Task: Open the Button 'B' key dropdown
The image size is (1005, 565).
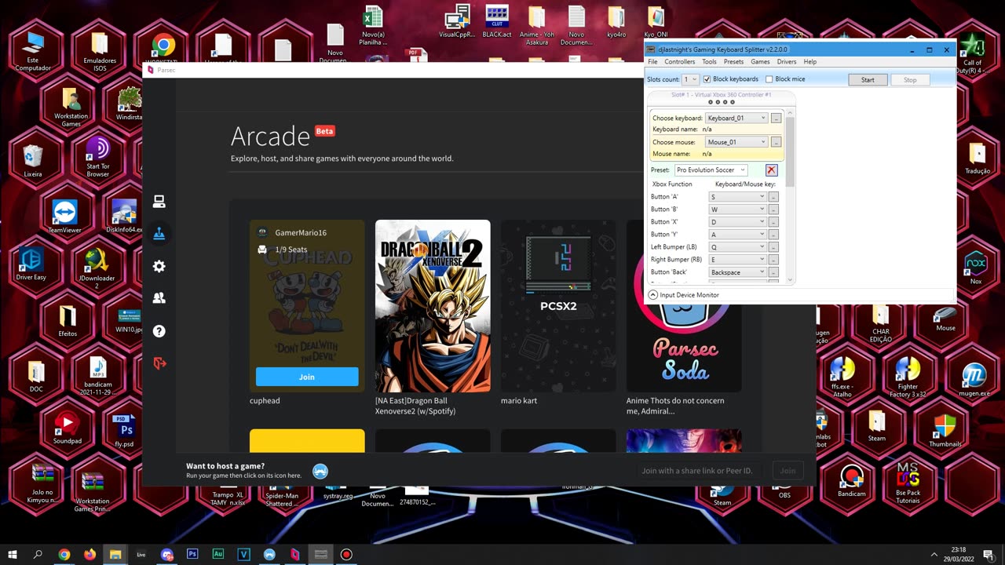Action: pos(737,210)
